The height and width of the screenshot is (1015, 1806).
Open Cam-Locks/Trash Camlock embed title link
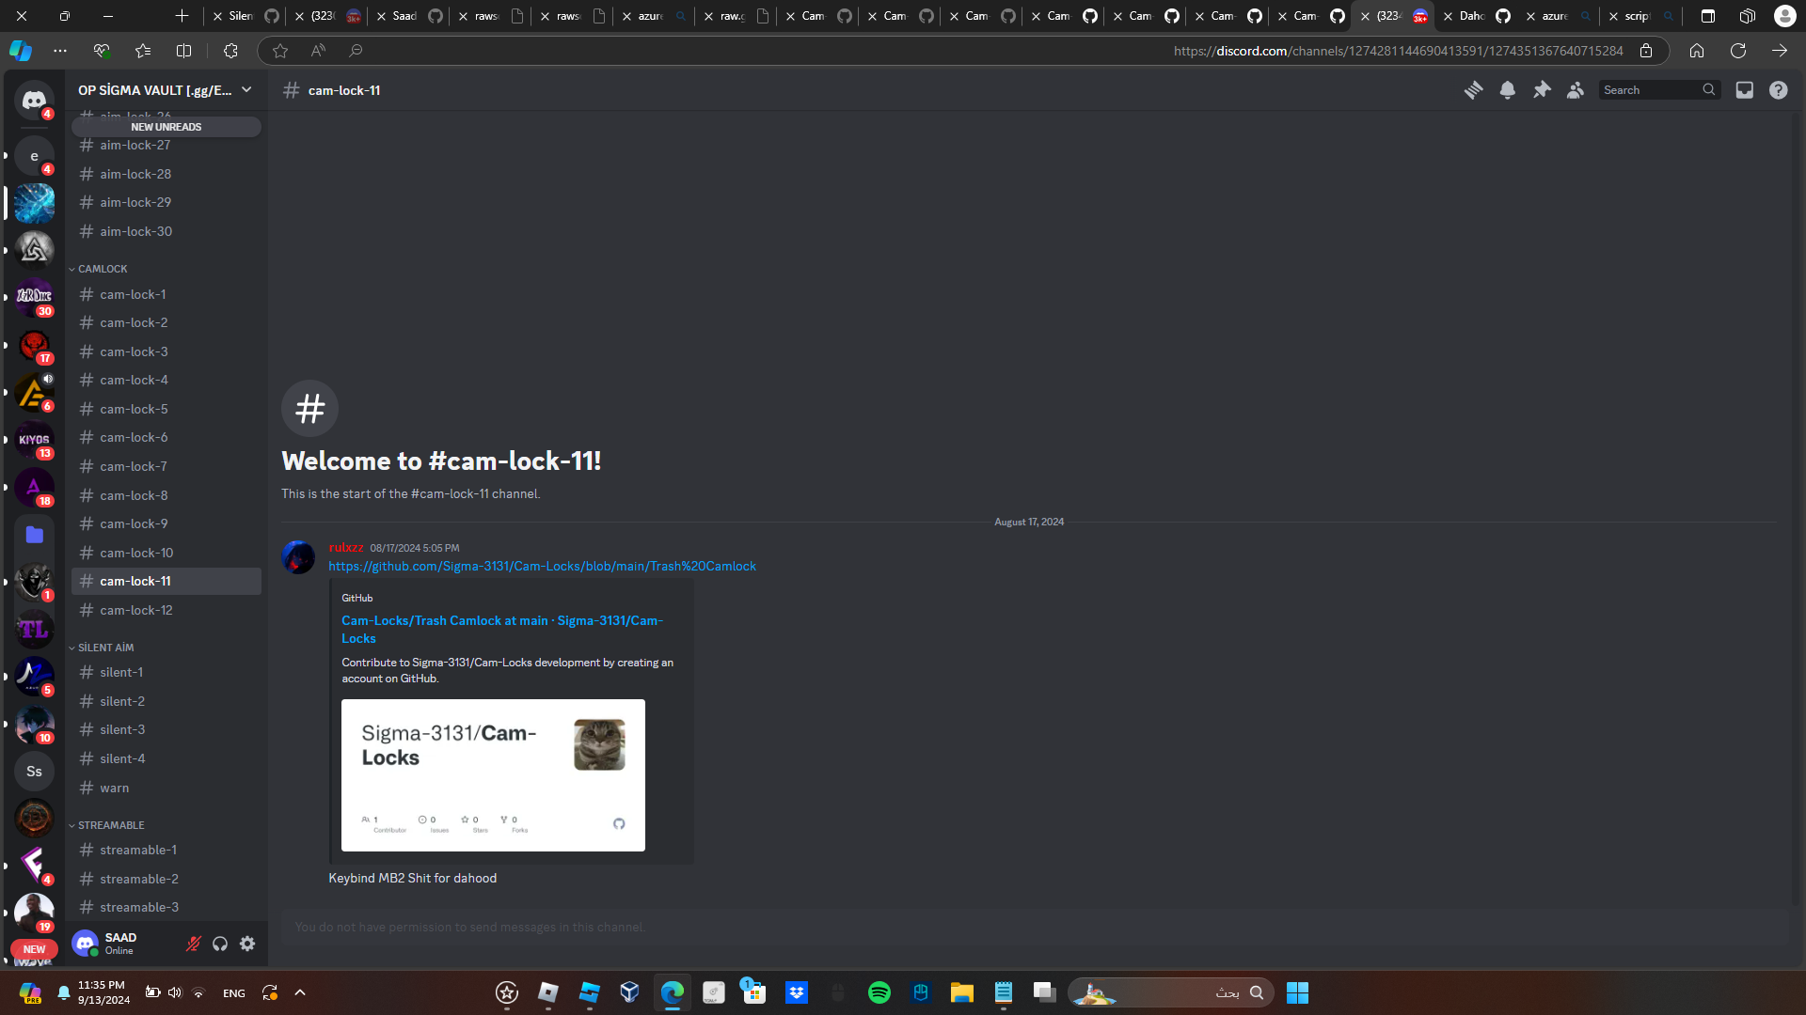point(502,630)
